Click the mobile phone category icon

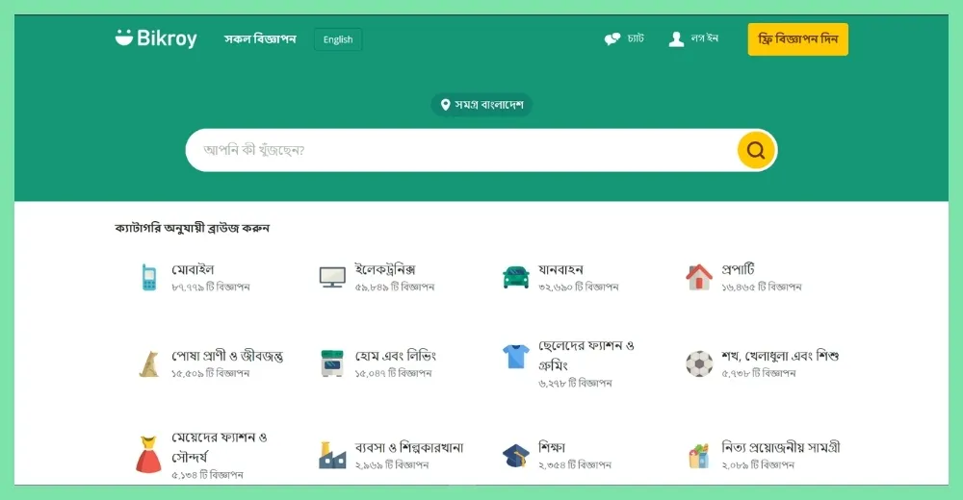click(148, 277)
